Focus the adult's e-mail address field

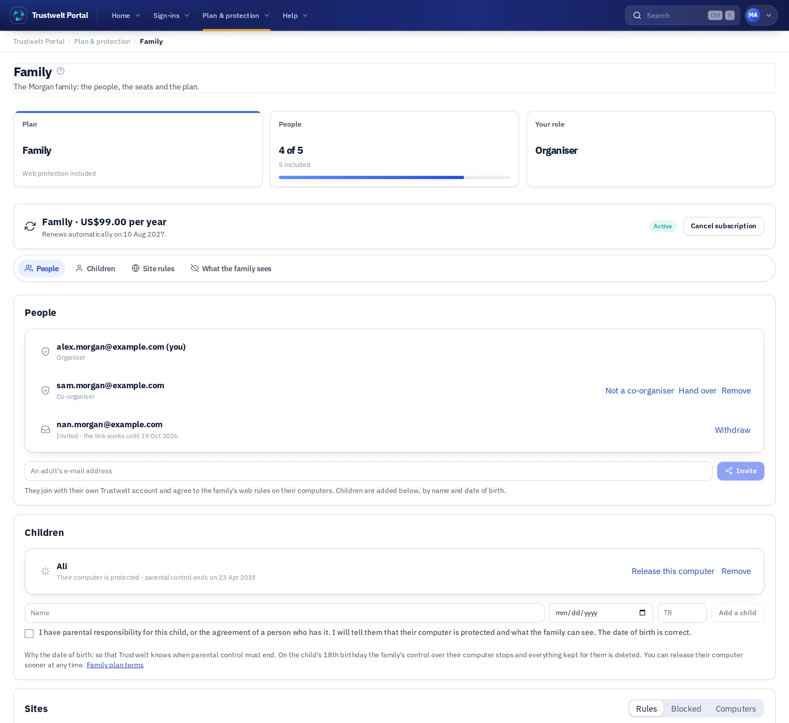368,471
